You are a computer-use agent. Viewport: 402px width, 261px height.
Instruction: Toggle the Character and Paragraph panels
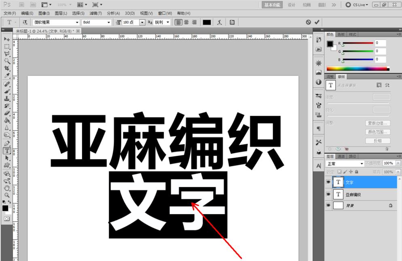click(x=232, y=22)
